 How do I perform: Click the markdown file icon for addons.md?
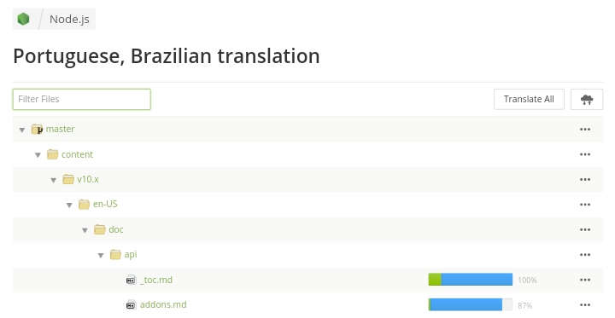(x=131, y=304)
